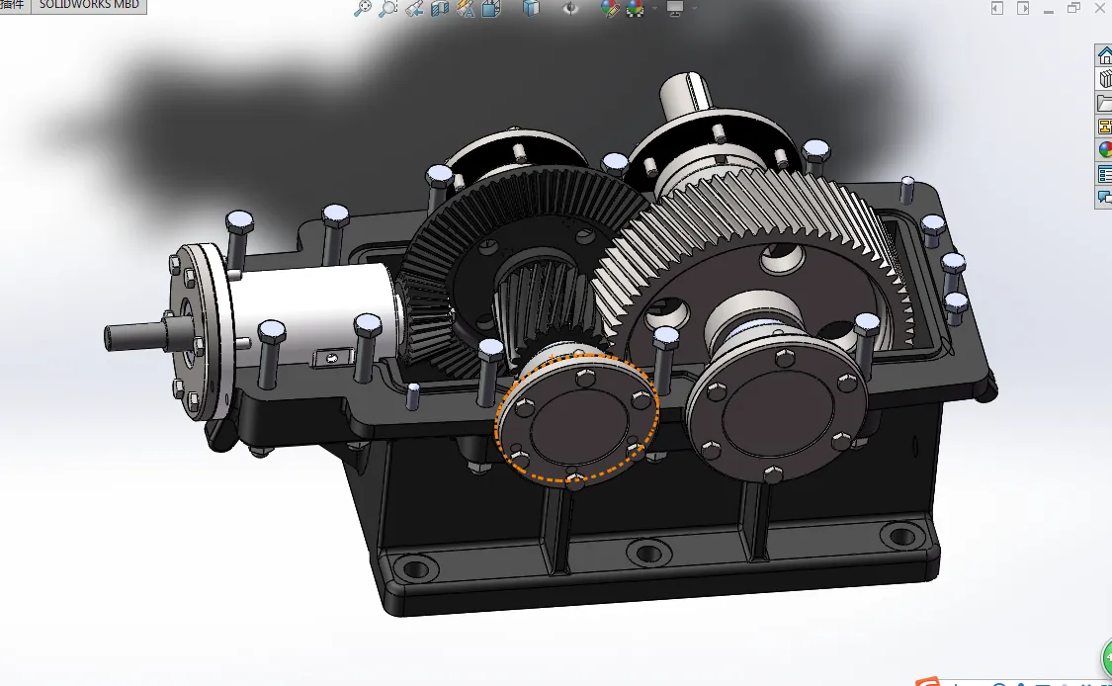Open the View Settings monitor icon

(674, 9)
